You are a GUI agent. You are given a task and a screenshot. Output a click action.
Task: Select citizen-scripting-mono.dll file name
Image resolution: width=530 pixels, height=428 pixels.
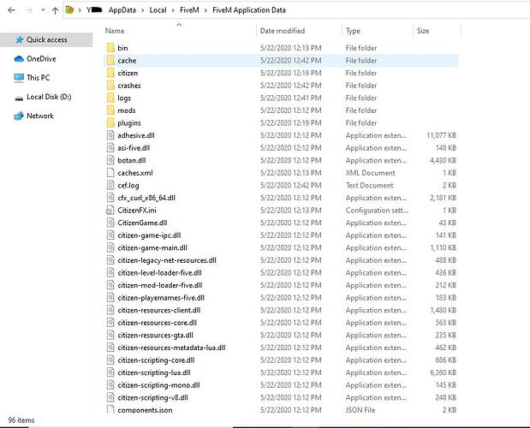(x=158, y=385)
